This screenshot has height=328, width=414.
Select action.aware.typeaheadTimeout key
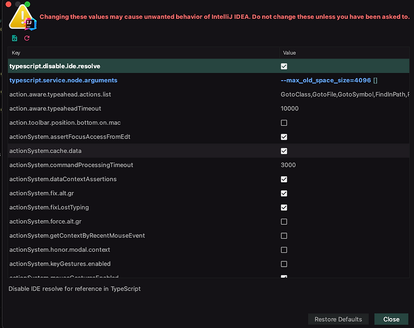(55, 109)
